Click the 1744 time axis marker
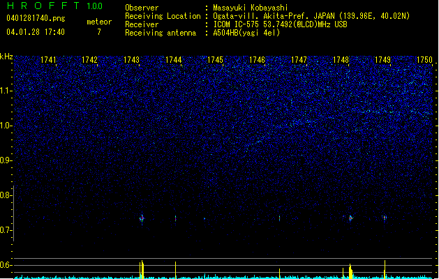The image size is (439, 279). point(173,60)
